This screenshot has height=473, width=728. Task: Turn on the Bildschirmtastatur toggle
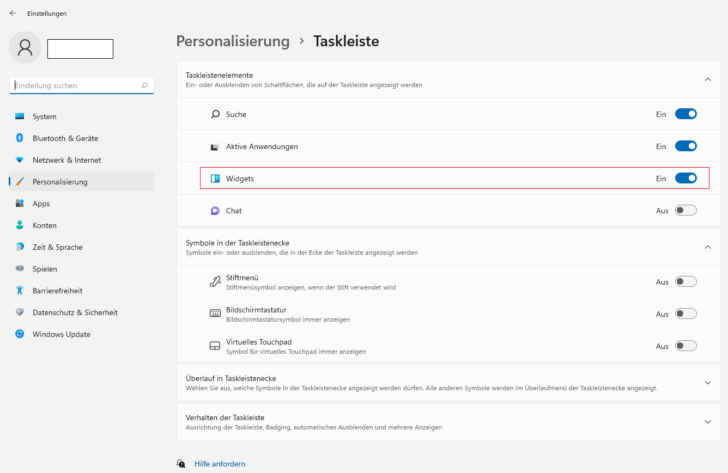[685, 314]
